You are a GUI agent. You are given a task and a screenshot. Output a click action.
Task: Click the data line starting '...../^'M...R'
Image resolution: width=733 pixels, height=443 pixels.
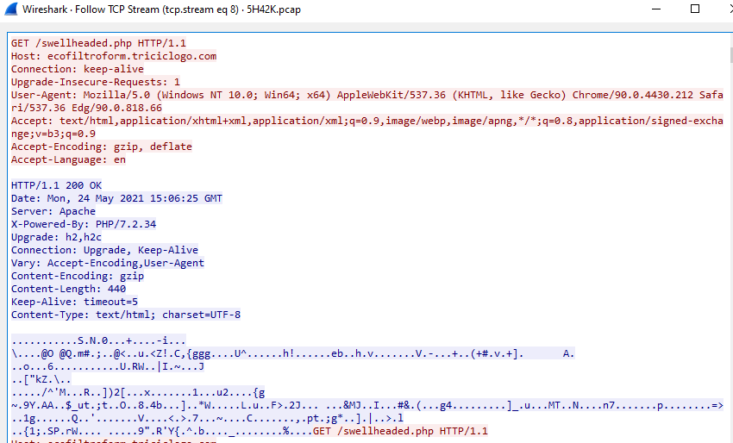(x=138, y=392)
